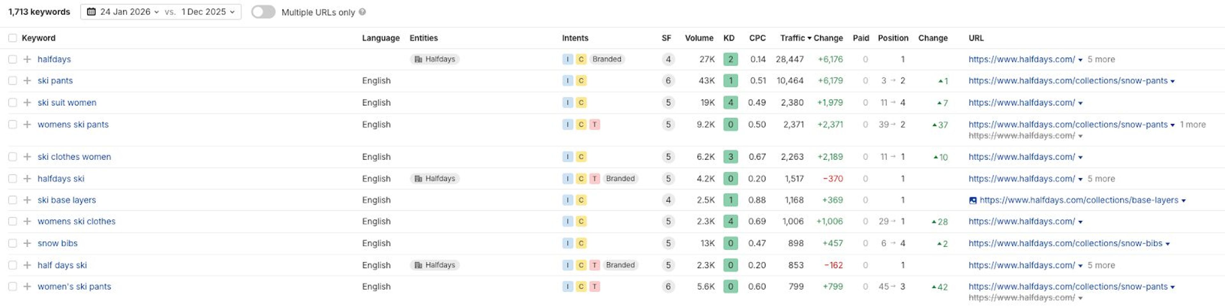This screenshot has width=1225, height=307.
Task: Check the checkbox for ski suit women row
Action: pos(13,102)
